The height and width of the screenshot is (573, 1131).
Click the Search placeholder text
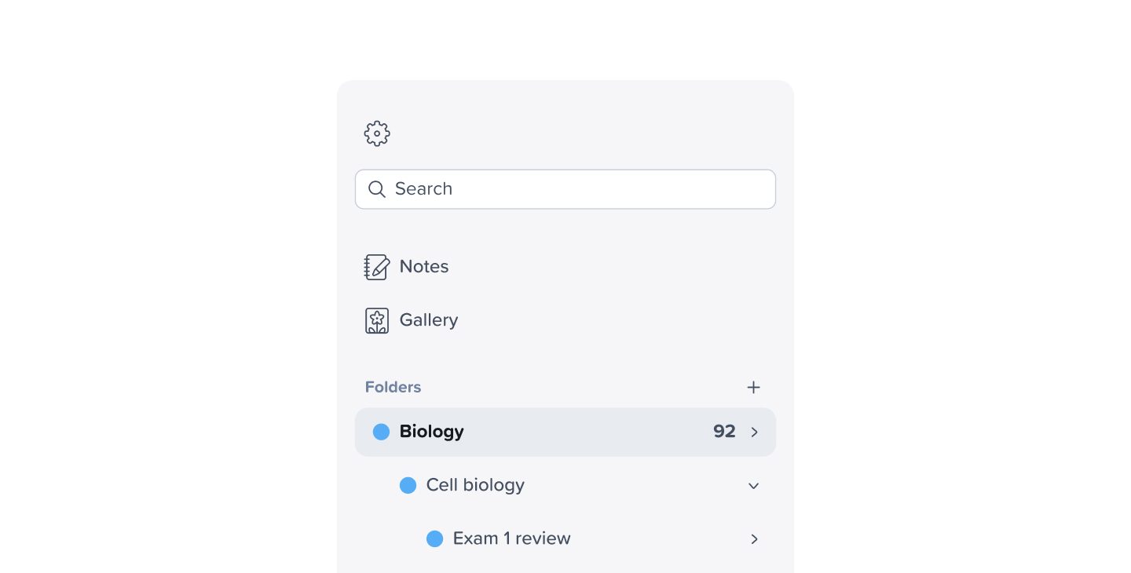pyautogui.click(x=424, y=188)
